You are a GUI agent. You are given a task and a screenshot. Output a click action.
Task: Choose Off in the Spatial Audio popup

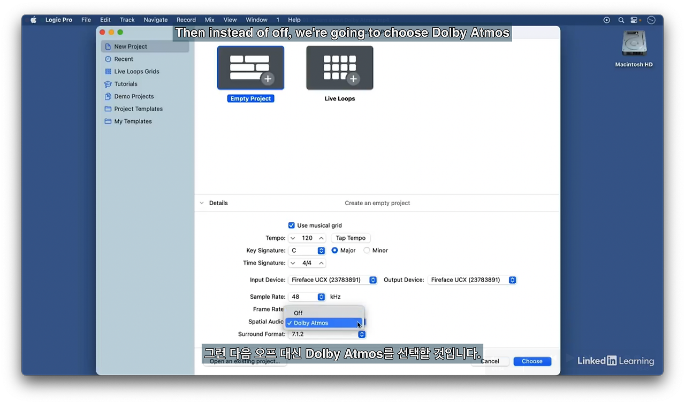(x=324, y=313)
